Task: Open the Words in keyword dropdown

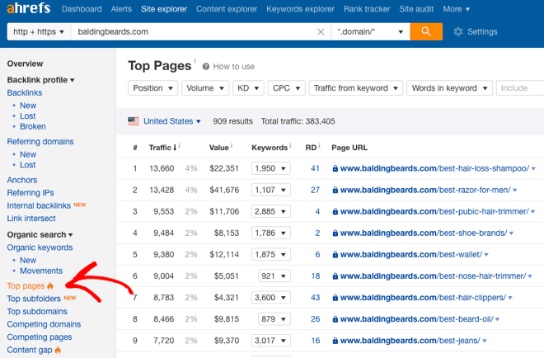Action: tap(449, 88)
